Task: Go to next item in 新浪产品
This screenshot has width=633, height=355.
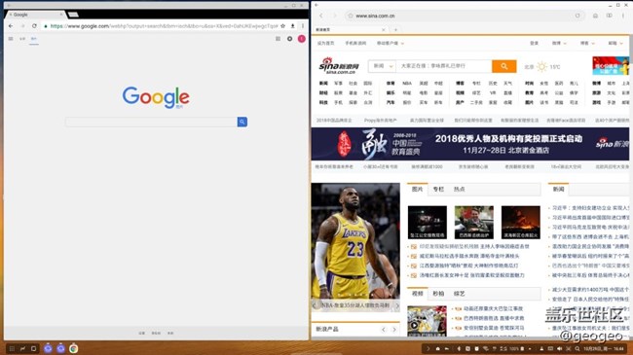Action: (x=394, y=330)
